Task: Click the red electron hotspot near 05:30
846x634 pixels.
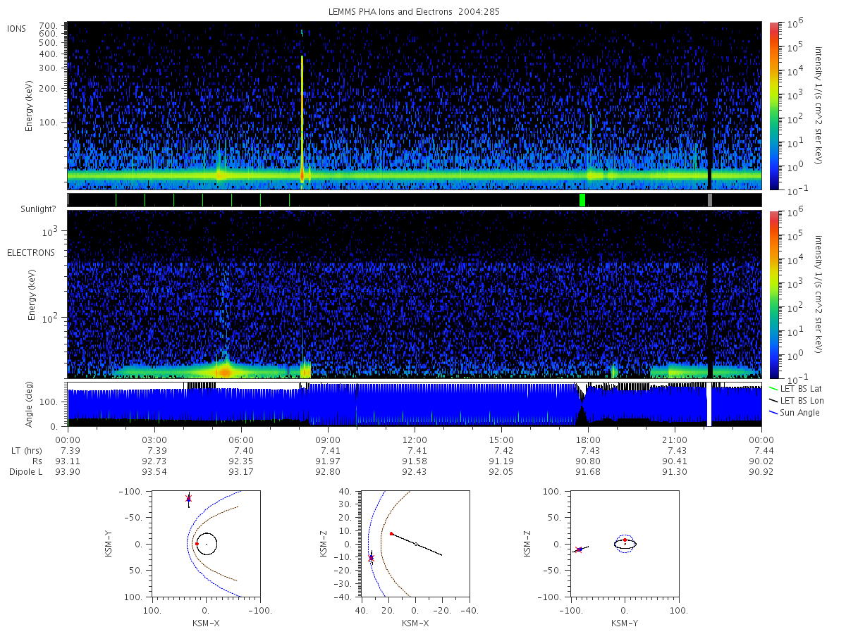Action: 225,371
